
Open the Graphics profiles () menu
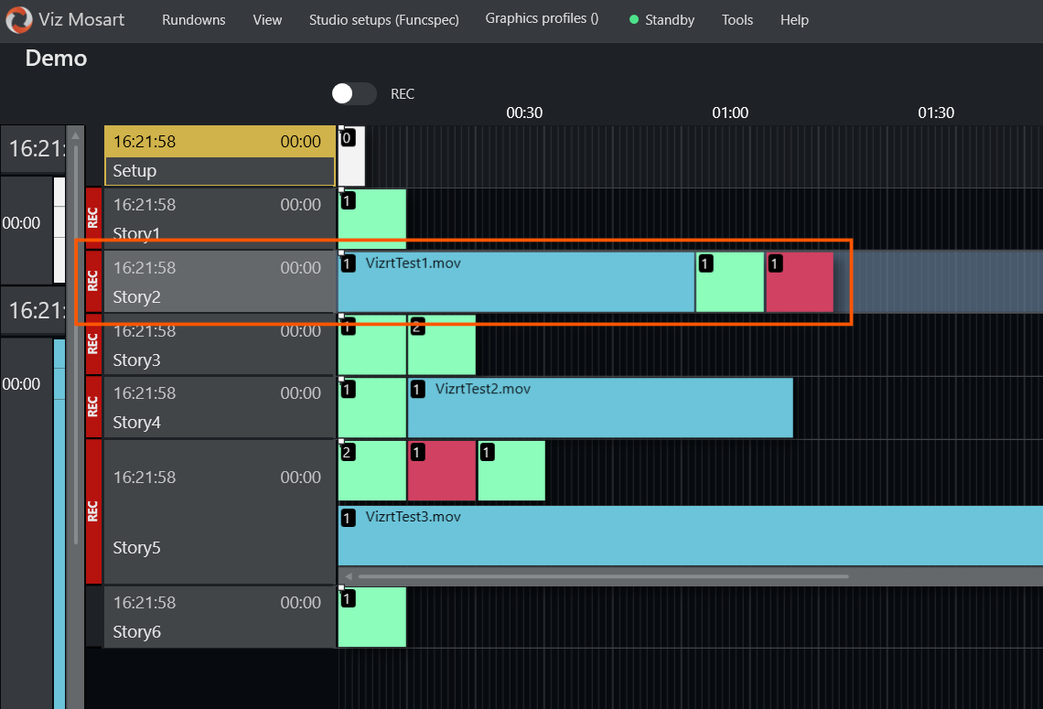click(x=542, y=19)
